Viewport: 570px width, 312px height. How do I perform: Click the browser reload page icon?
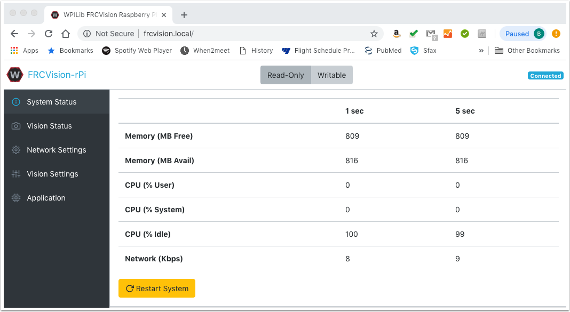coord(49,34)
